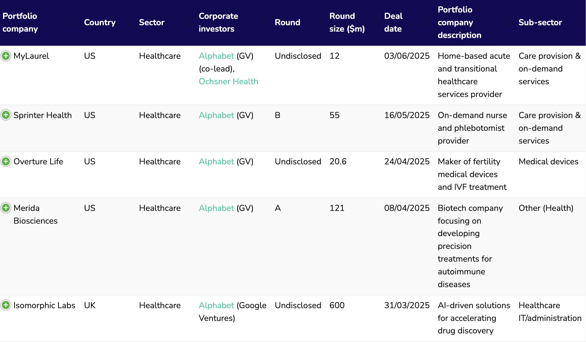Sort table by Portfolio company column
Screen dimensions: 586x342
point(20,22)
